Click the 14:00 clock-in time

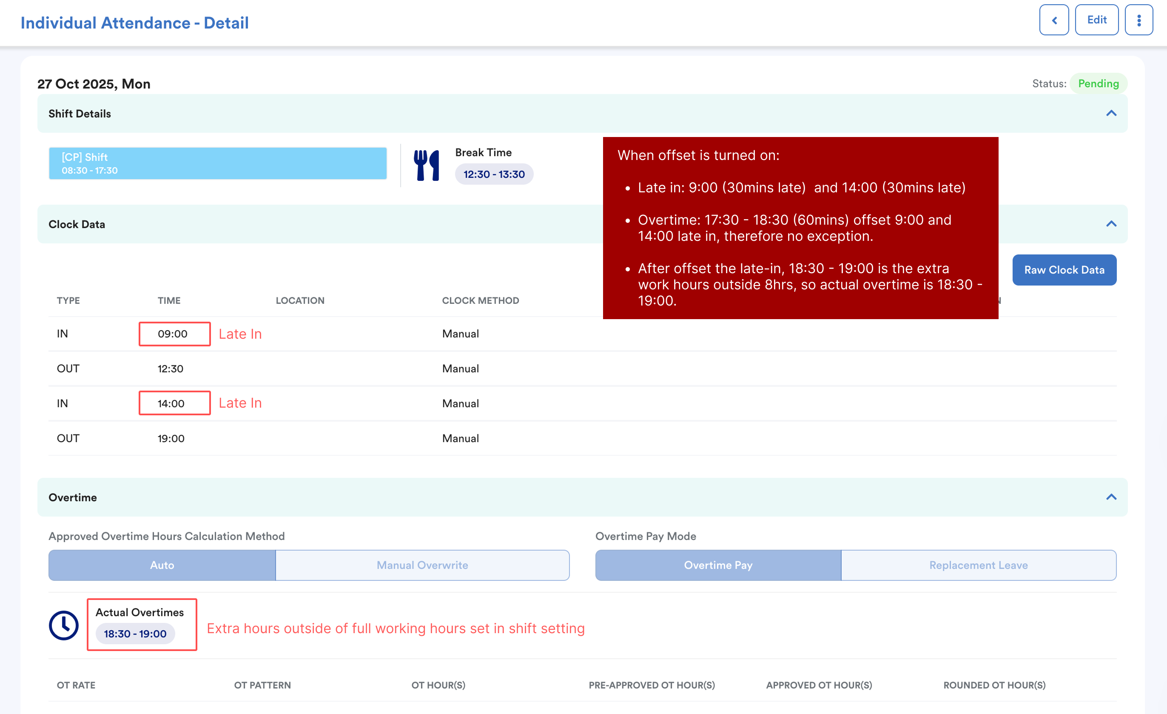171,403
